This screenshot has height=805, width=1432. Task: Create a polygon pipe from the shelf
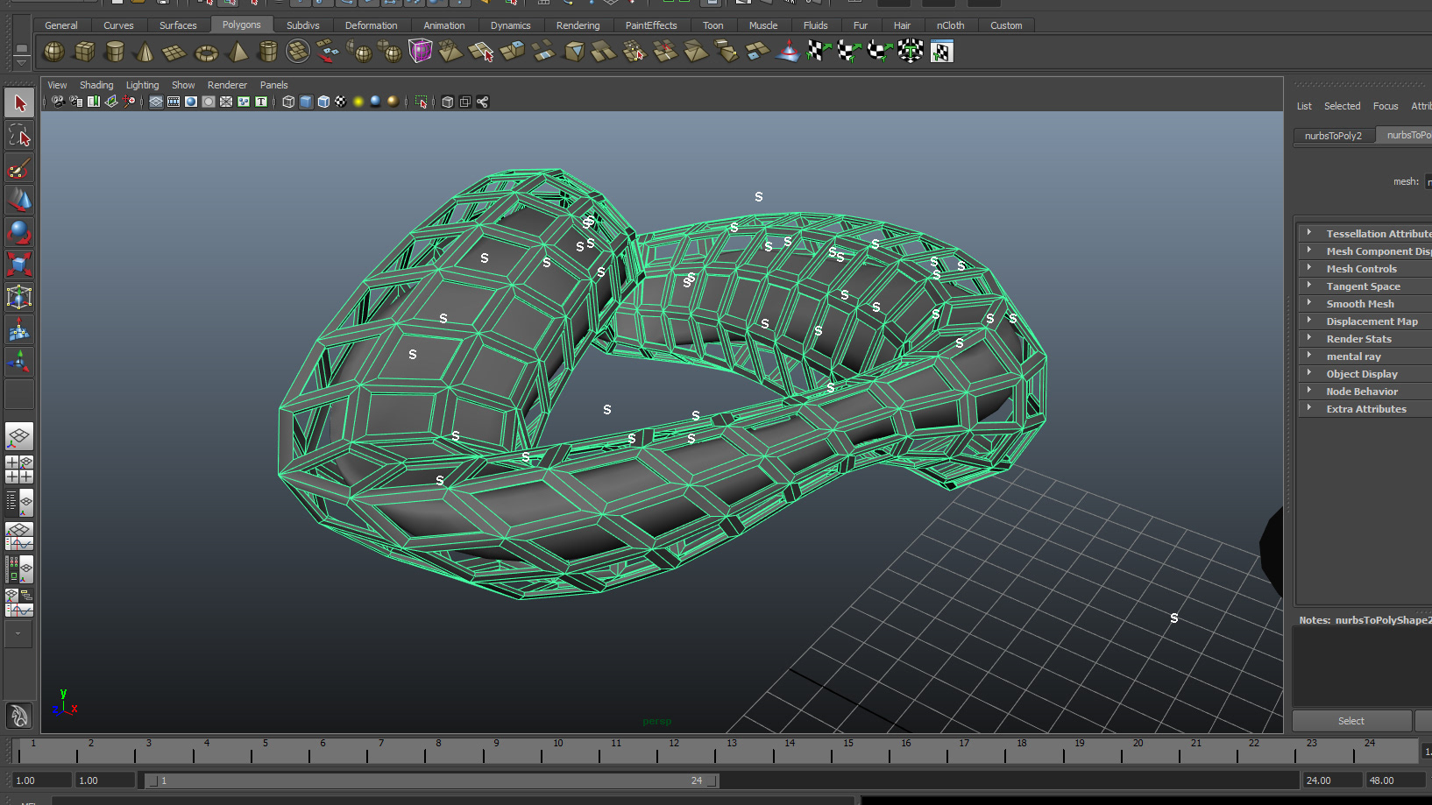[267, 52]
